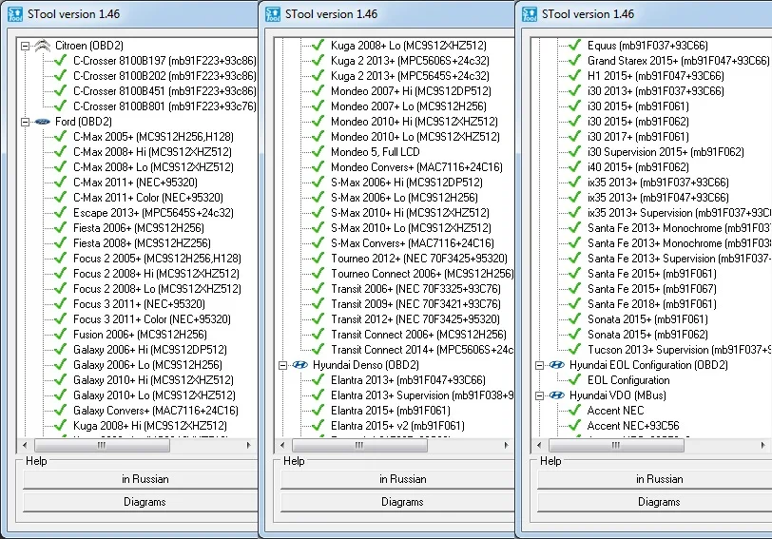Image resolution: width=772 pixels, height=539 pixels.
Task: Click scroll-right arrow in middle window
Action: (x=506, y=446)
